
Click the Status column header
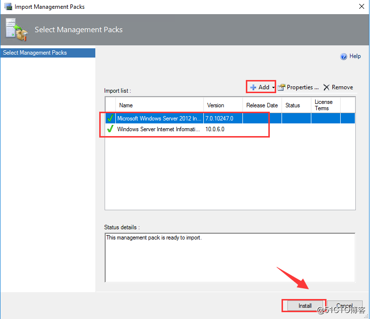[296, 105]
